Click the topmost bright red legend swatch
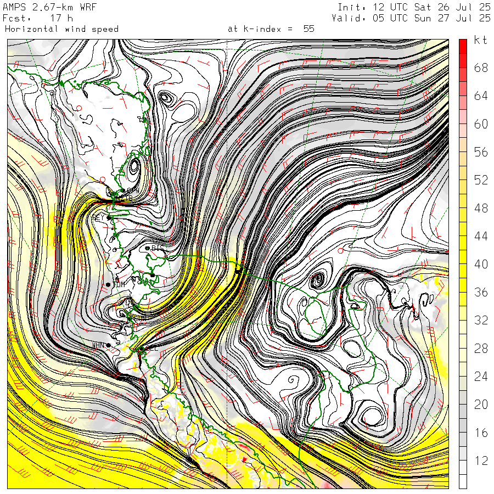The width and height of the screenshot is (494, 494). 463,46
